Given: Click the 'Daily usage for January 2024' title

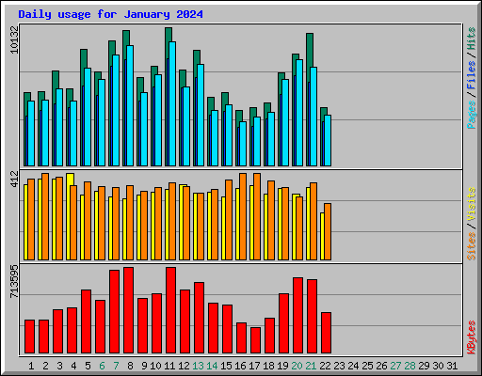Looking at the screenshot, I should pyautogui.click(x=110, y=14).
